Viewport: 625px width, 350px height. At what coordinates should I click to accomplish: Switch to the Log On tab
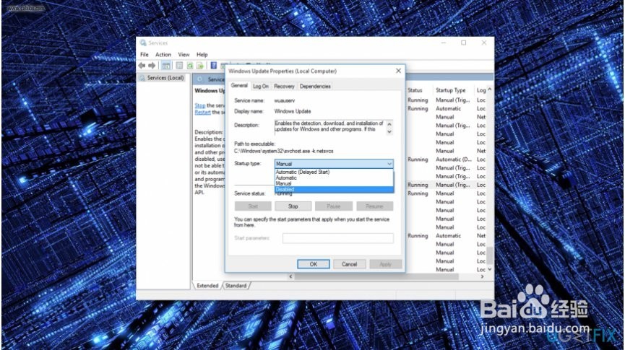(x=261, y=86)
